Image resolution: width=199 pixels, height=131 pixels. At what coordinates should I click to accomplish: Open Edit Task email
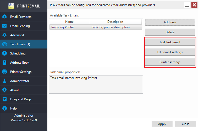coord(170,42)
